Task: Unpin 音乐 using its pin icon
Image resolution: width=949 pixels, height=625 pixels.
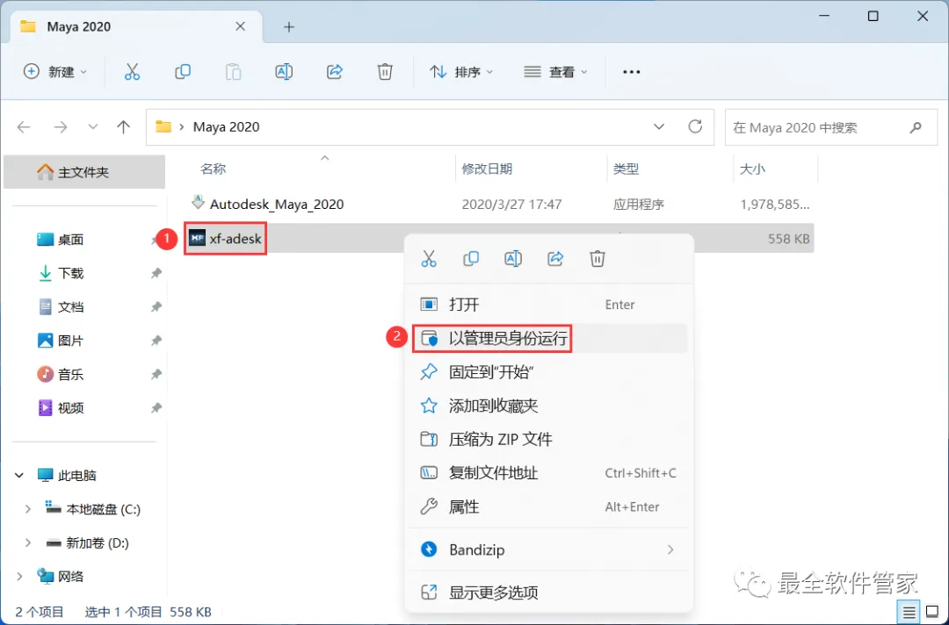Action: click(x=156, y=375)
